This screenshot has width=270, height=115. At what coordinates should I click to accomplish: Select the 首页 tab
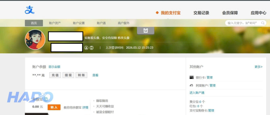pos(34,23)
